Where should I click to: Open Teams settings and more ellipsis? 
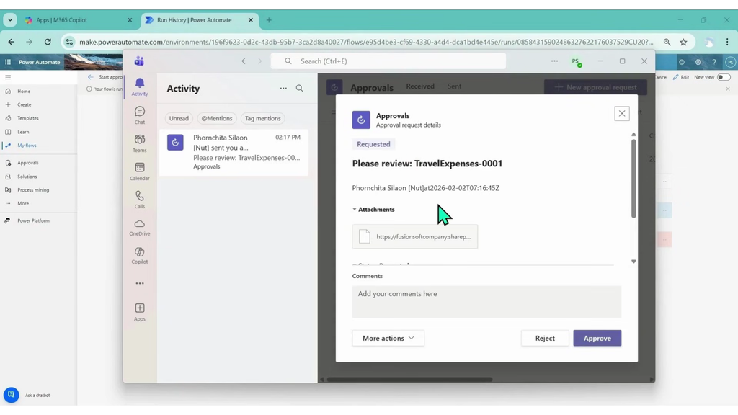[x=554, y=61]
